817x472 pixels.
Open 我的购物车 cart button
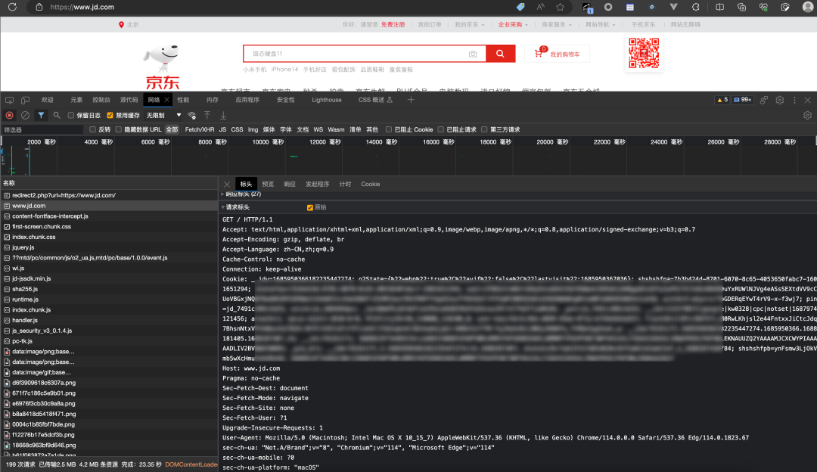tap(558, 54)
